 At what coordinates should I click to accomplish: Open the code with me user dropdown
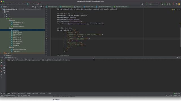click(x=143, y=4)
